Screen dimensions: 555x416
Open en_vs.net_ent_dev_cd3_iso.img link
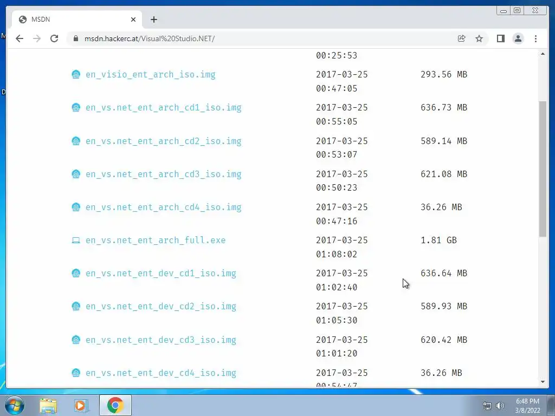[x=160, y=340]
